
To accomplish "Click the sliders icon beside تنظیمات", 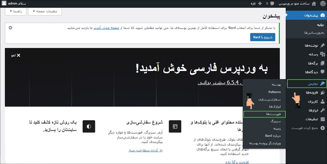I will pyautogui.click(x=322, y=119).
